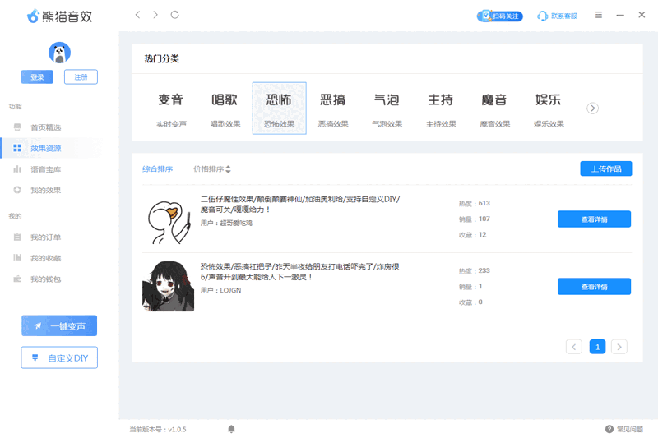View details for 二伍仔魔性效果 item
The width and height of the screenshot is (658, 438).
tap(594, 219)
